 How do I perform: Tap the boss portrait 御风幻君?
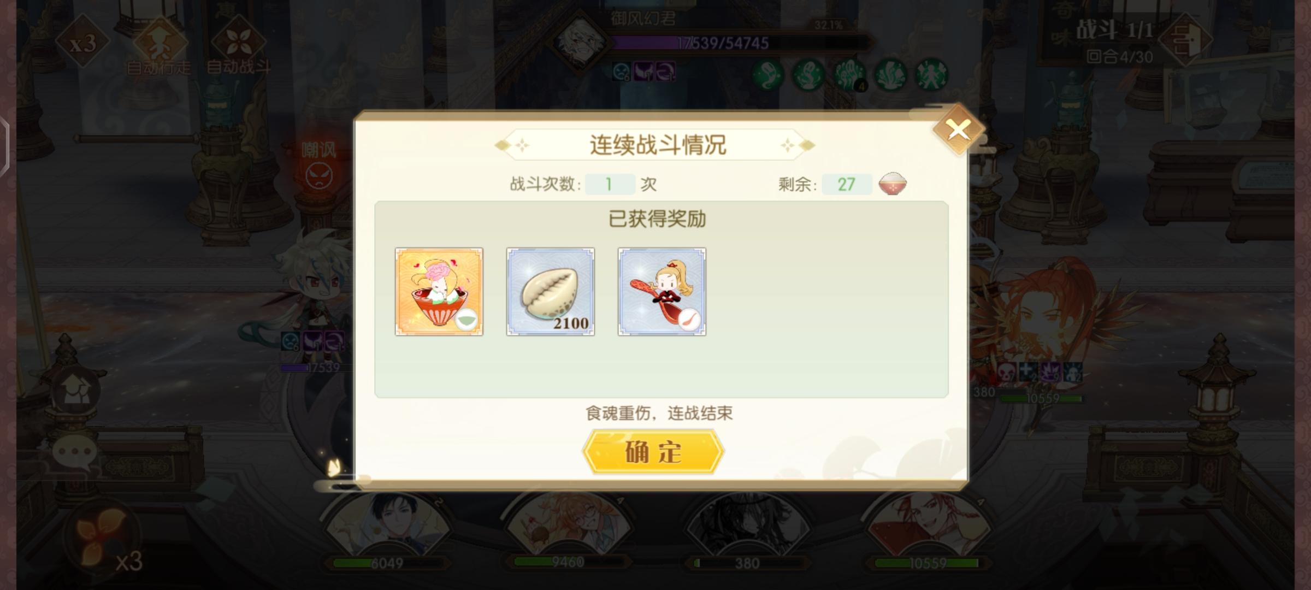(x=579, y=42)
